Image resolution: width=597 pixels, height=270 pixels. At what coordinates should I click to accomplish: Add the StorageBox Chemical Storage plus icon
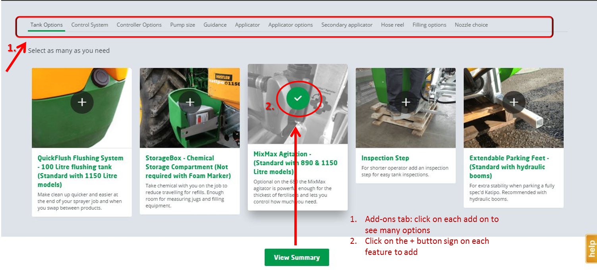pos(190,102)
